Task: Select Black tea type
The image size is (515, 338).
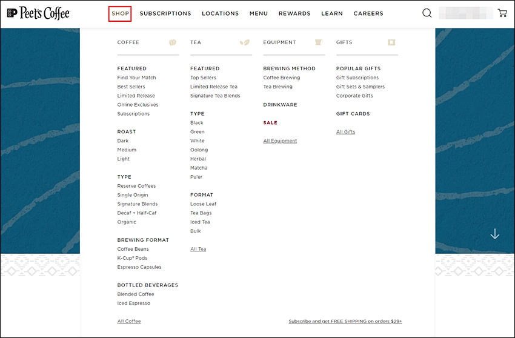Action: click(197, 123)
